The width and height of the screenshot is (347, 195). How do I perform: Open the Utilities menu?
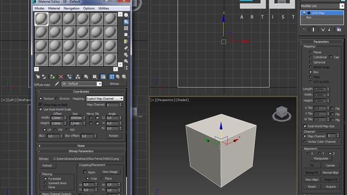[104, 9]
